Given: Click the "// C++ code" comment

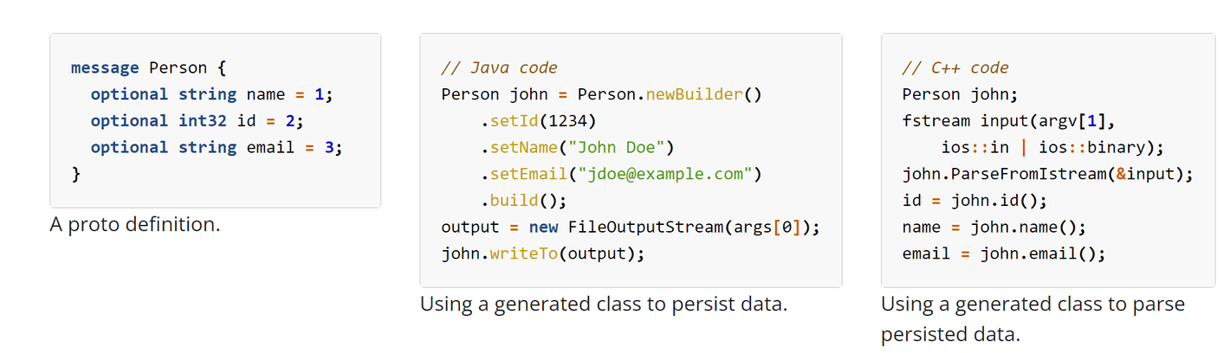Looking at the screenshot, I should (x=955, y=68).
